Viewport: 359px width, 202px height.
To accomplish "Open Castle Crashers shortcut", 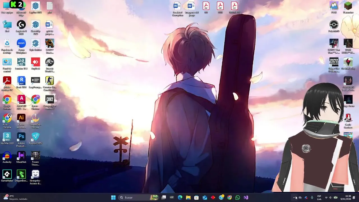I will point(348,121).
